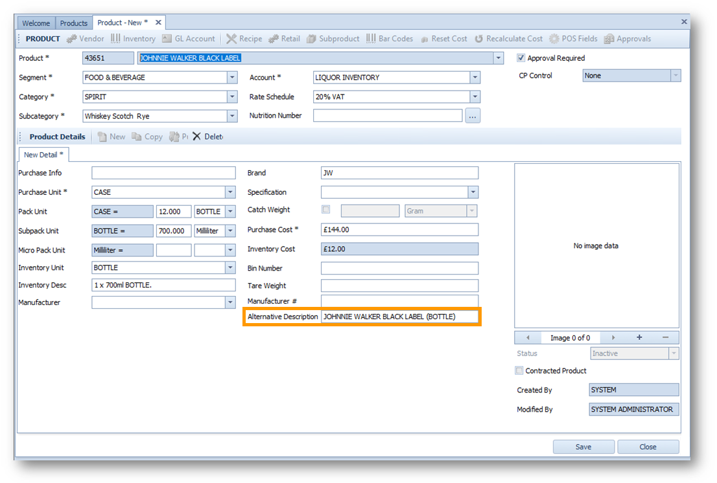The width and height of the screenshot is (717, 483).
Task: Open the Account dropdown
Action: [x=475, y=78]
